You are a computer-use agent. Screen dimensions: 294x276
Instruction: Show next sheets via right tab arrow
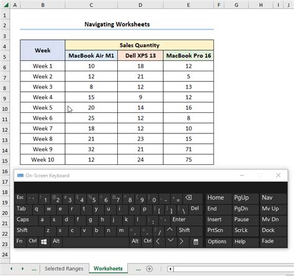[x=22, y=269]
